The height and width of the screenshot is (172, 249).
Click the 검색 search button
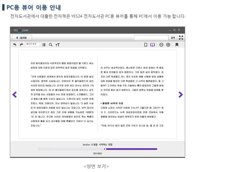click(x=173, y=38)
